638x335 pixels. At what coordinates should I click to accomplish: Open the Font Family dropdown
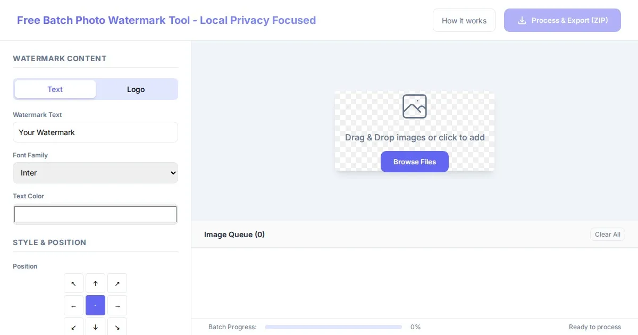pos(95,173)
